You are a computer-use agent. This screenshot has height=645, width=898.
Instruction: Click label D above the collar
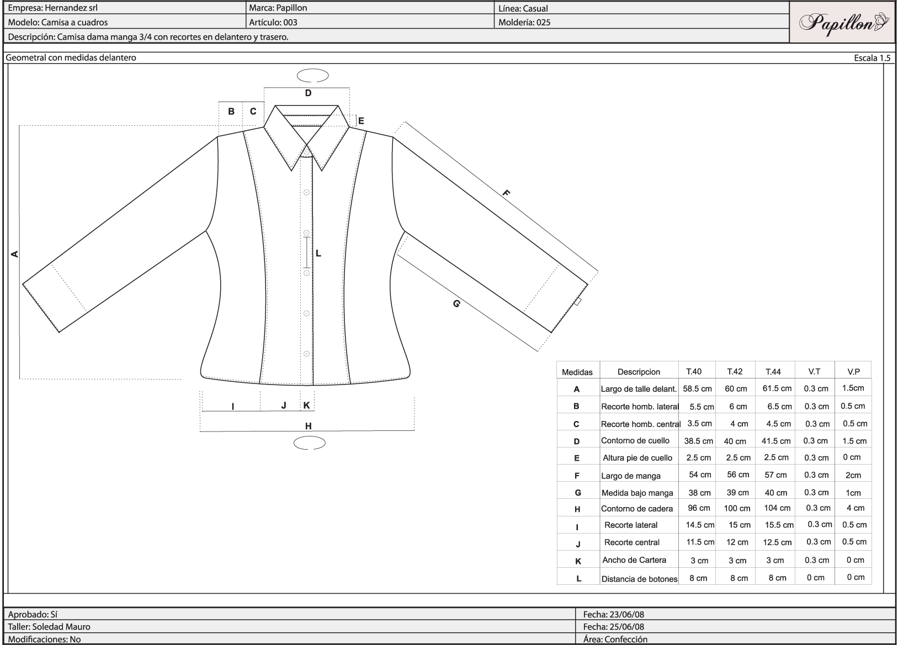(308, 93)
